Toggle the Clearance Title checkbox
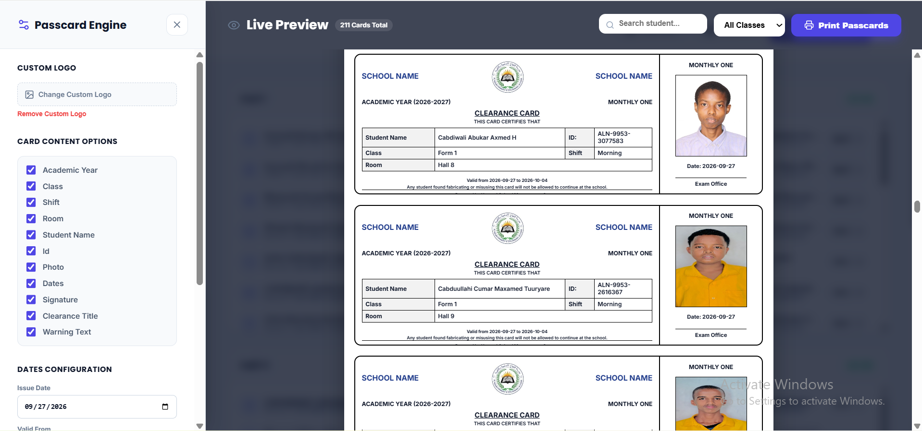The height and width of the screenshot is (431, 922). [x=31, y=316]
